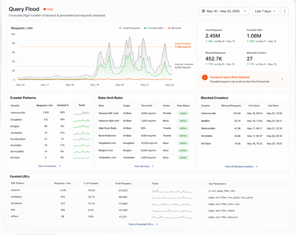This screenshot has height=235, width=296.
Task: Click the May 21 date on chart axis
Action: [145, 85]
